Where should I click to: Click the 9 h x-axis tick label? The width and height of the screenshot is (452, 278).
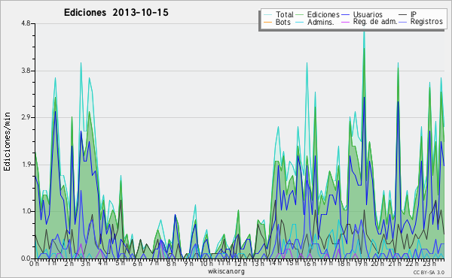(188, 264)
